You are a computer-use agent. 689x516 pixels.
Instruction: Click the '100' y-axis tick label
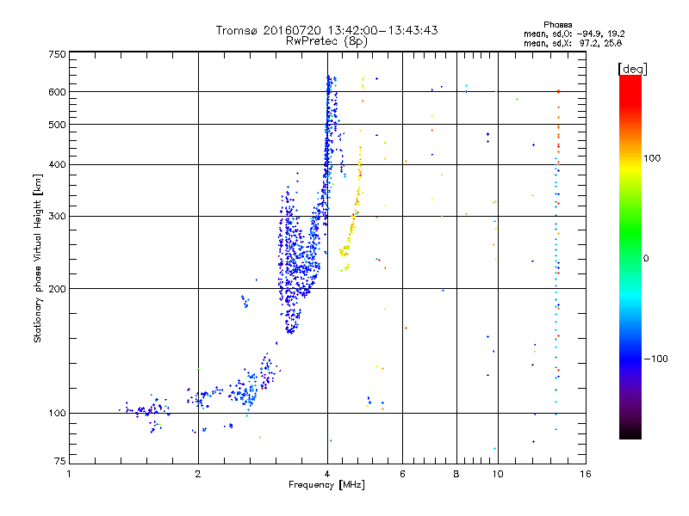click(57, 413)
